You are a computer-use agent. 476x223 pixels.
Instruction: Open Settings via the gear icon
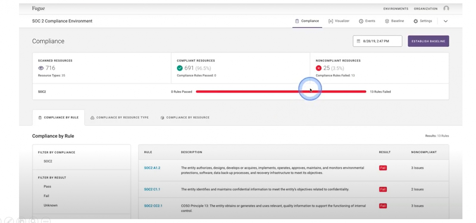pos(416,21)
